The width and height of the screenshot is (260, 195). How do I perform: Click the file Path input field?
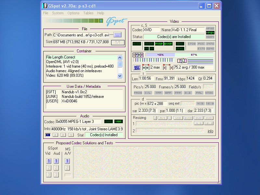(81, 35)
